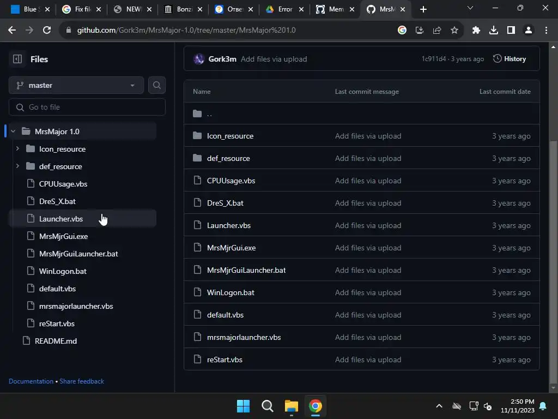Select CPUUsage.vbs in the file tree
This screenshot has height=419, width=558.
(63, 184)
